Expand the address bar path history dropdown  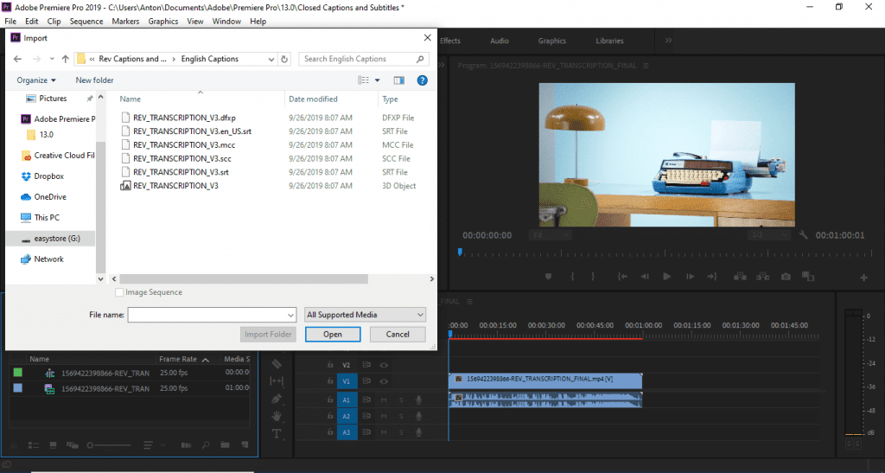tap(271, 59)
